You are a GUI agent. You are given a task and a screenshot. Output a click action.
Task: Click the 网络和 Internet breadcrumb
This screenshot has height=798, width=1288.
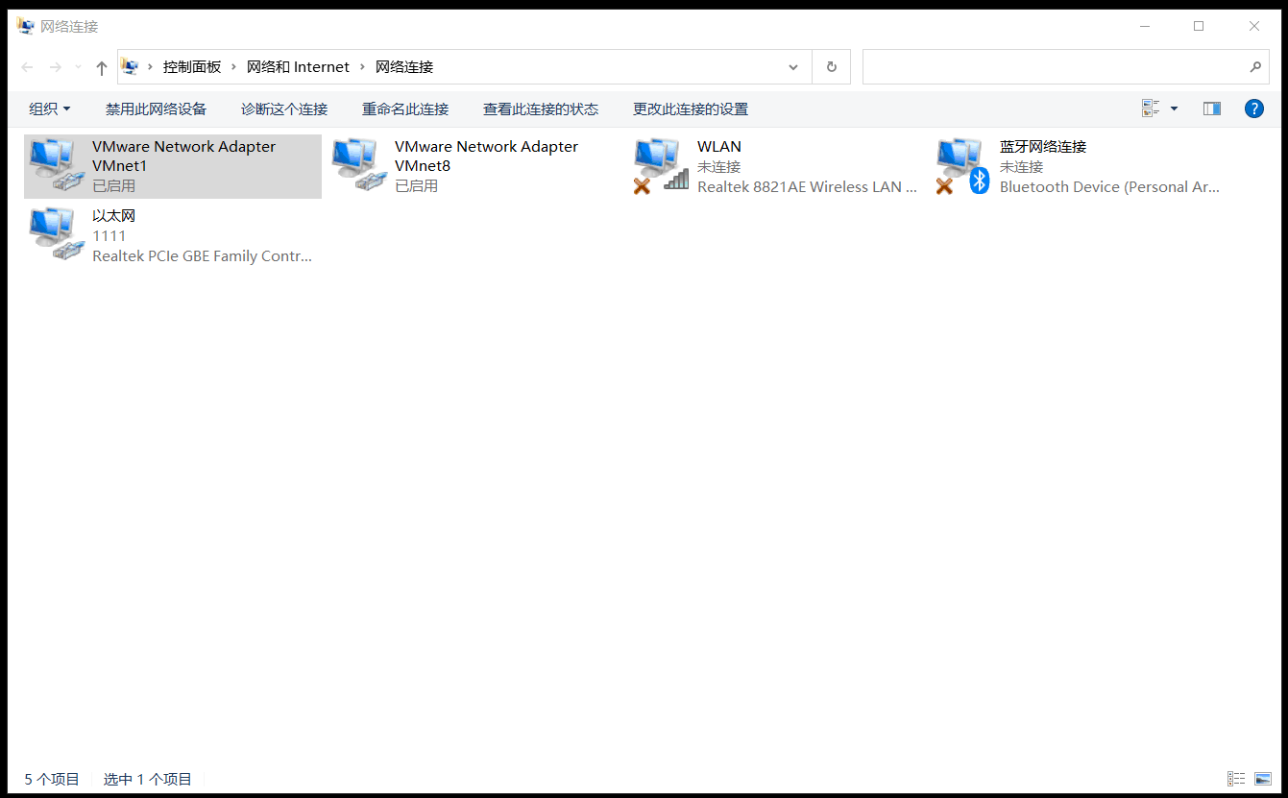[298, 67]
